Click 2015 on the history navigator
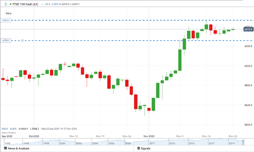This screenshot has height=152, width=254. tap(192, 144)
